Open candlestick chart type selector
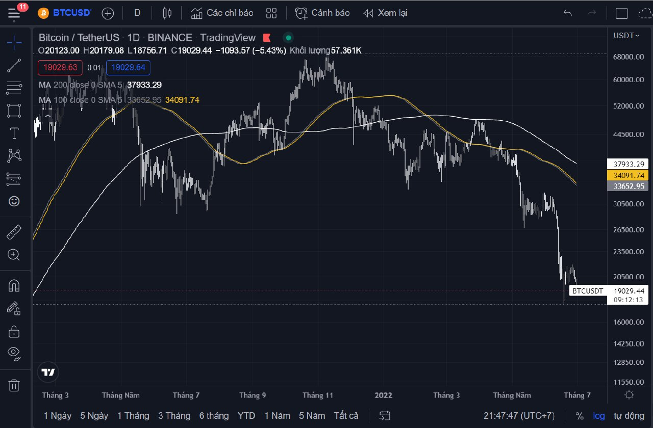The height and width of the screenshot is (428, 653). pos(167,13)
